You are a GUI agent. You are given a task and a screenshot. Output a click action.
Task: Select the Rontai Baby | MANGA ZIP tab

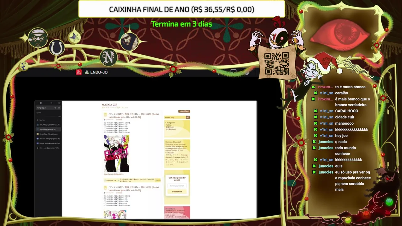click(48, 129)
